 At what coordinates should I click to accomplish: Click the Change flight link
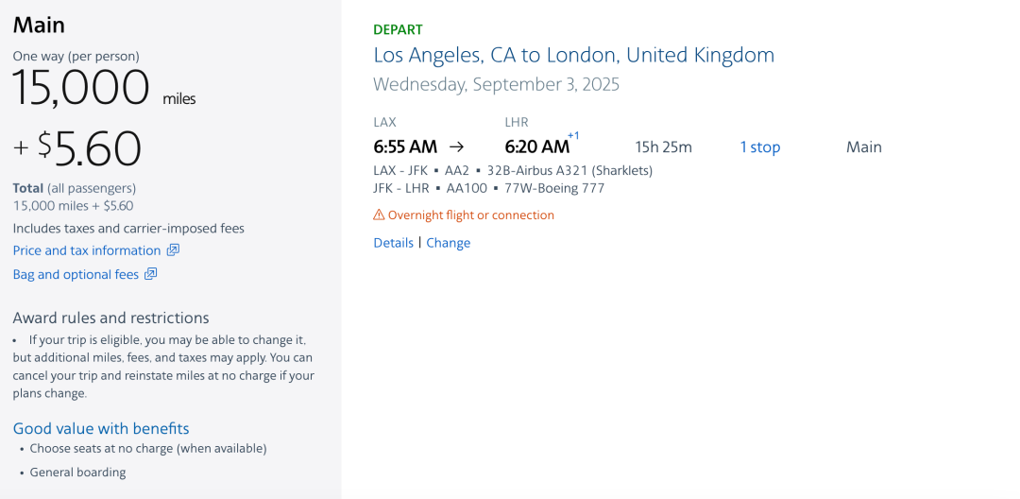tap(448, 243)
